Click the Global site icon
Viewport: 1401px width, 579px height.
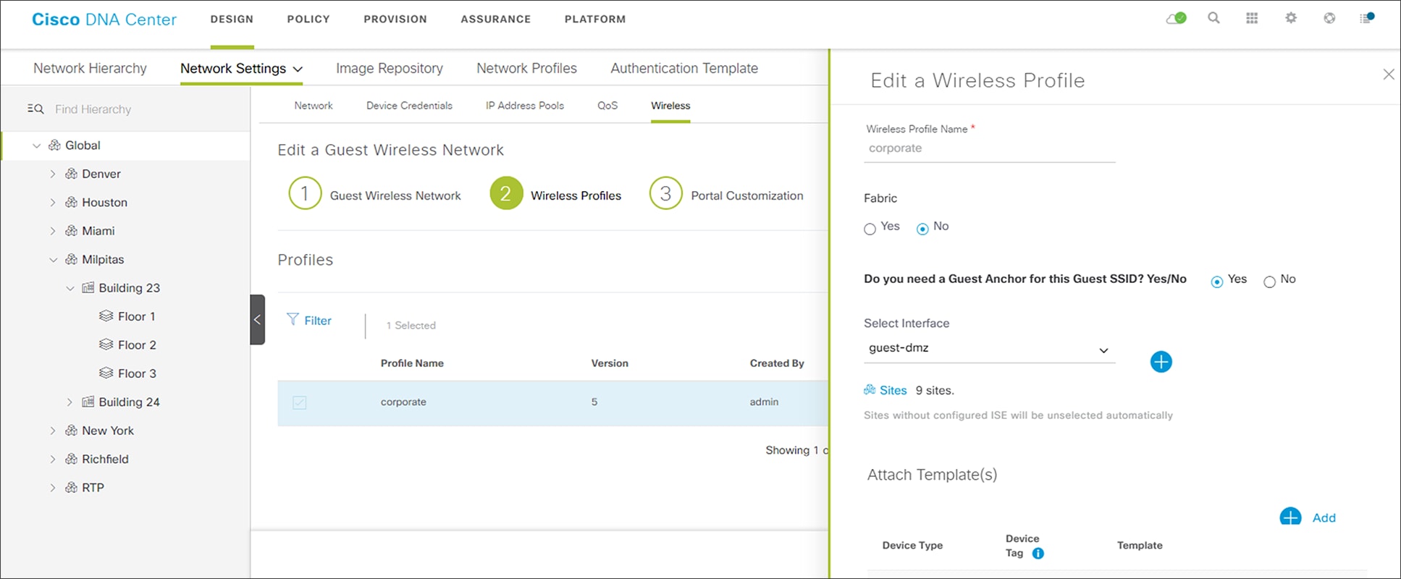click(x=54, y=145)
